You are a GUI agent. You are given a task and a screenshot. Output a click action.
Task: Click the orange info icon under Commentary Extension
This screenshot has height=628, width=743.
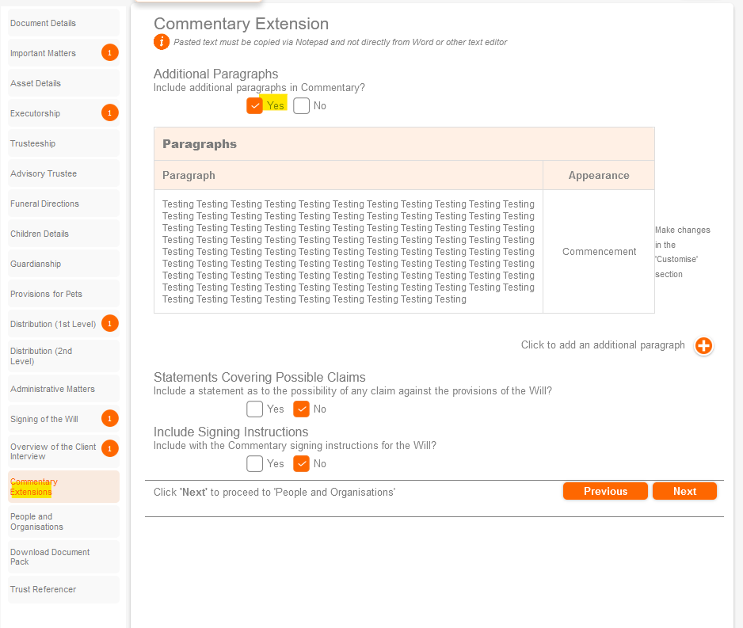coord(162,42)
